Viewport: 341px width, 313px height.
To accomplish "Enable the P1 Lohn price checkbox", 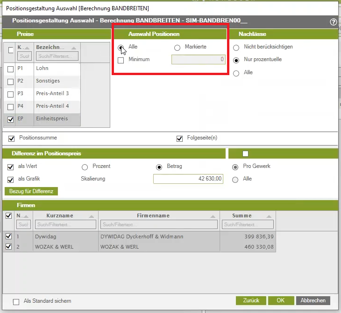I will (11, 69).
